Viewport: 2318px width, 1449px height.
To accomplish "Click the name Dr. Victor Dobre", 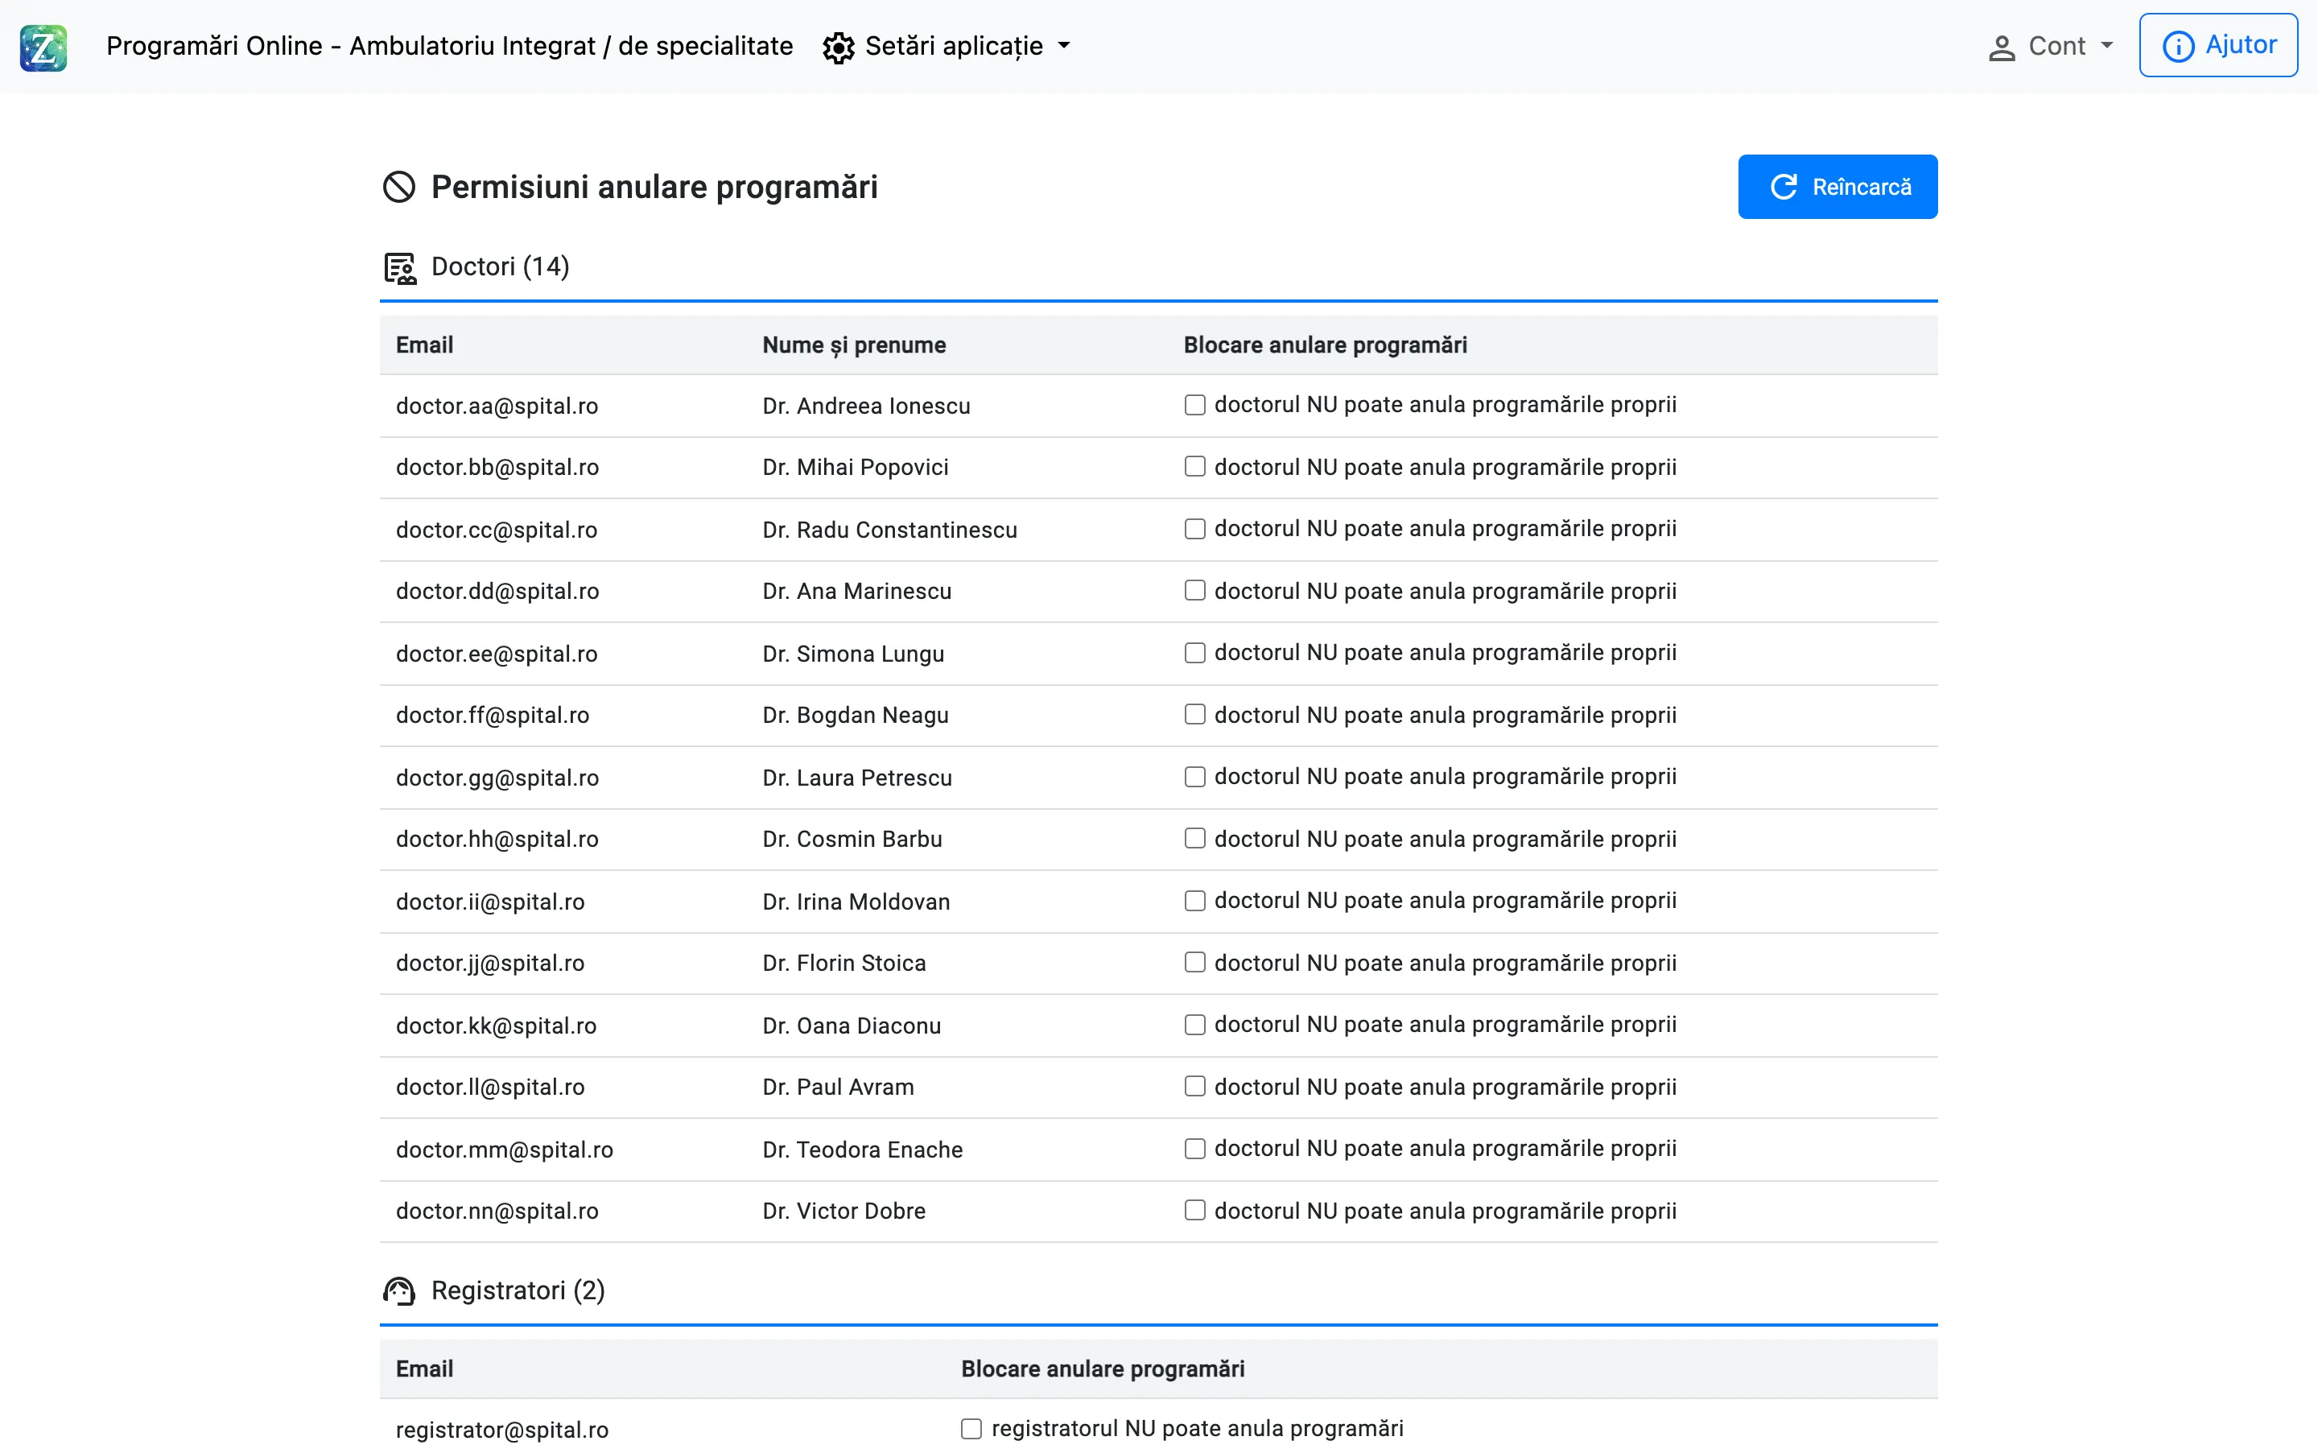I will [843, 1212].
